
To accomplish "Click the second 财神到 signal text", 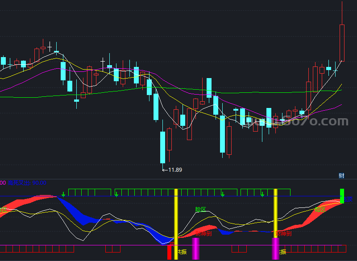I will click(283, 233).
